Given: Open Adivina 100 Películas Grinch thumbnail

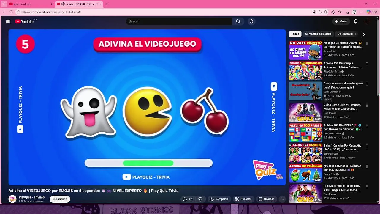Looking at the screenshot, I should coord(305,174).
